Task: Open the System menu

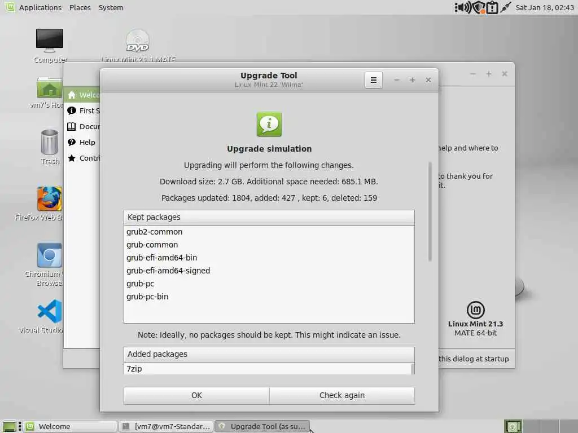Action: click(111, 7)
